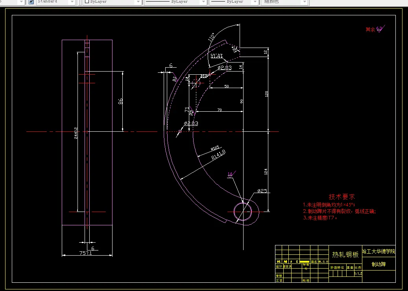Select the note 1.未注明倒角均为1×45°
The height and width of the screenshot is (291, 408).
pyautogui.click(x=329, y=204)
